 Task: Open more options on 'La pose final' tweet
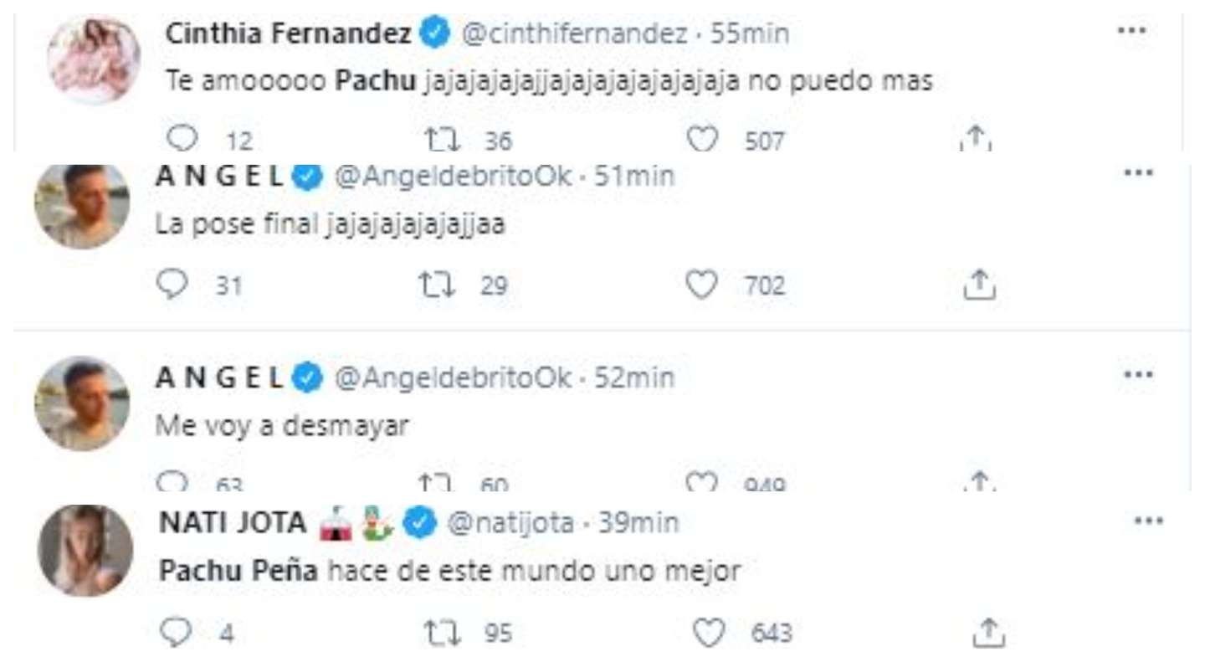[x=1138, y=172]
